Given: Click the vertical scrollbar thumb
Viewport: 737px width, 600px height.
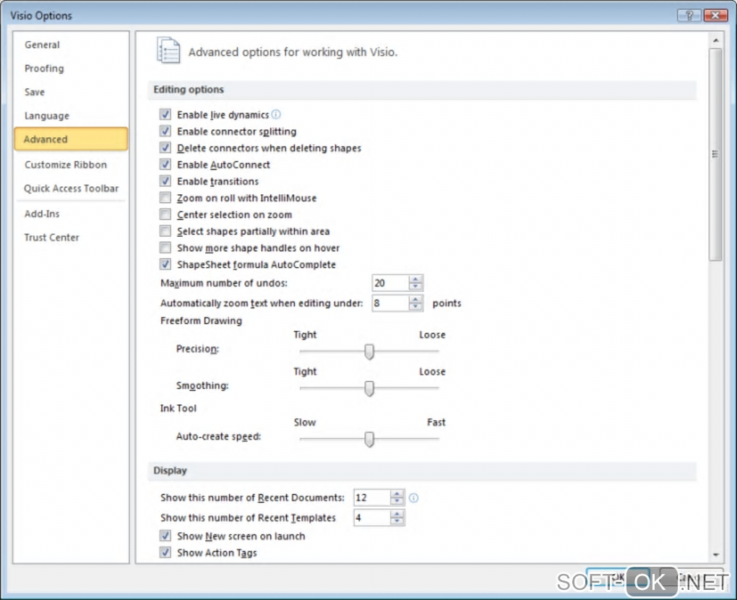Looking at the screenshot, I should [716, 154].
